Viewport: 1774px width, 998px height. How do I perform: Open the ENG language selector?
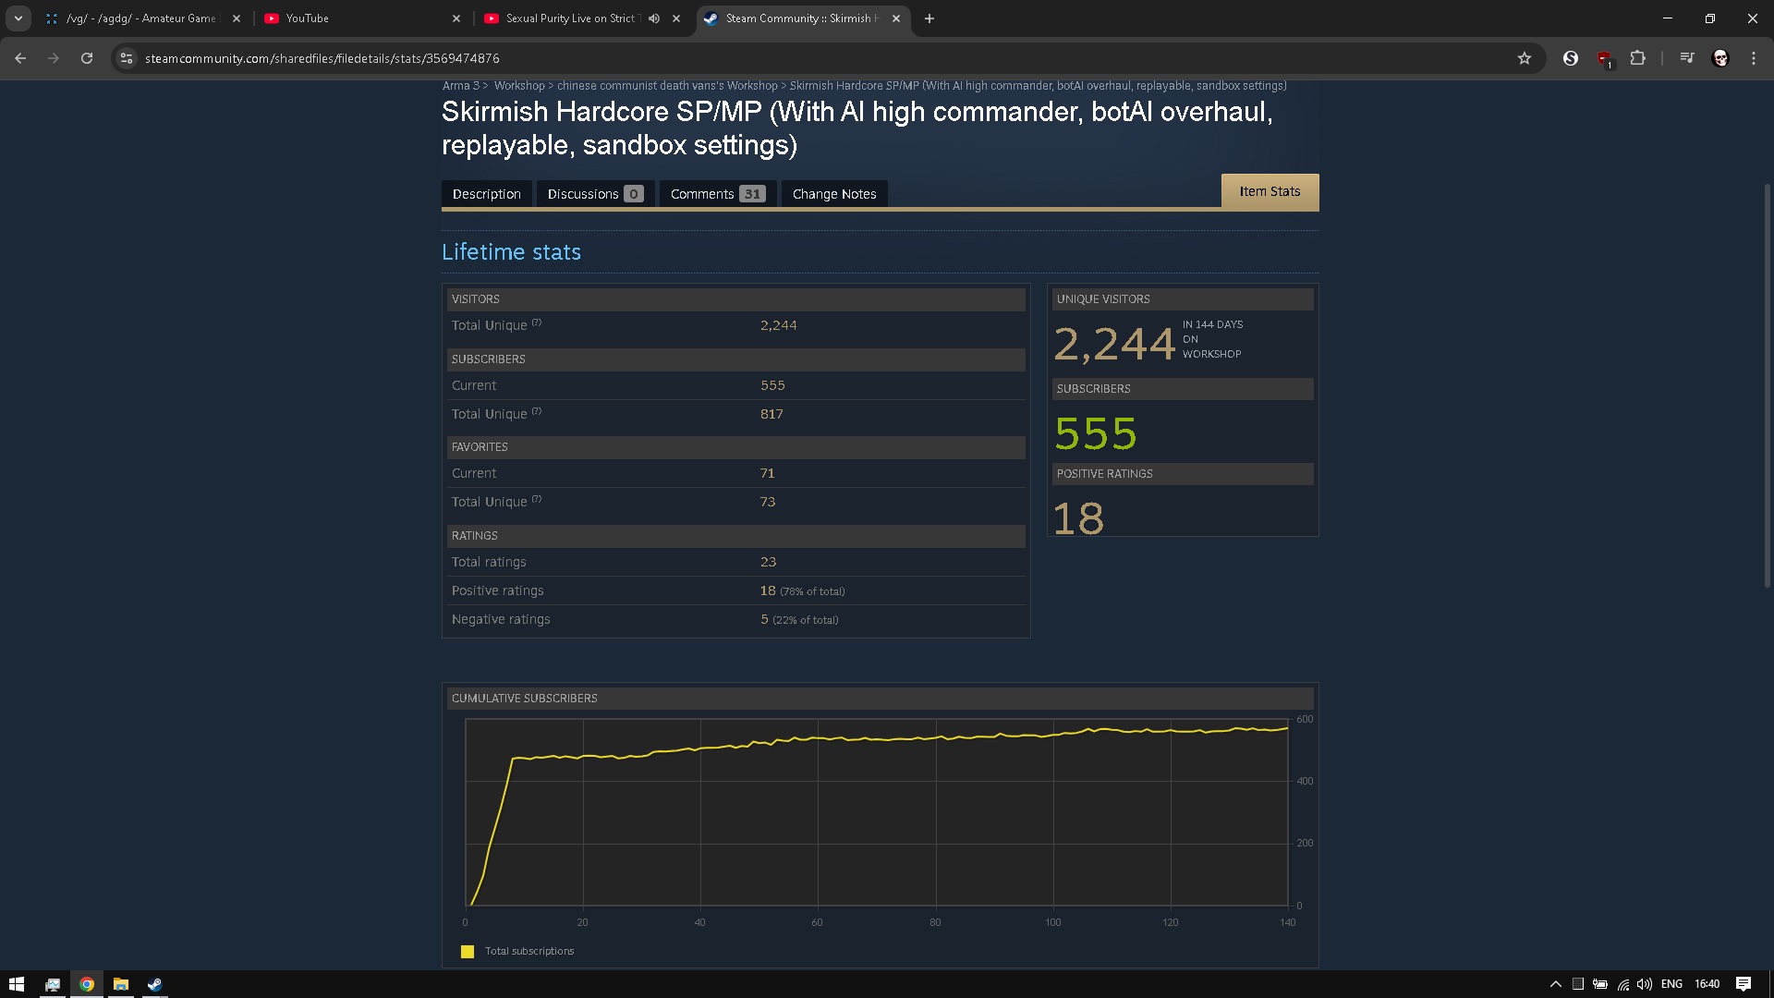(x=1671, y=984)
